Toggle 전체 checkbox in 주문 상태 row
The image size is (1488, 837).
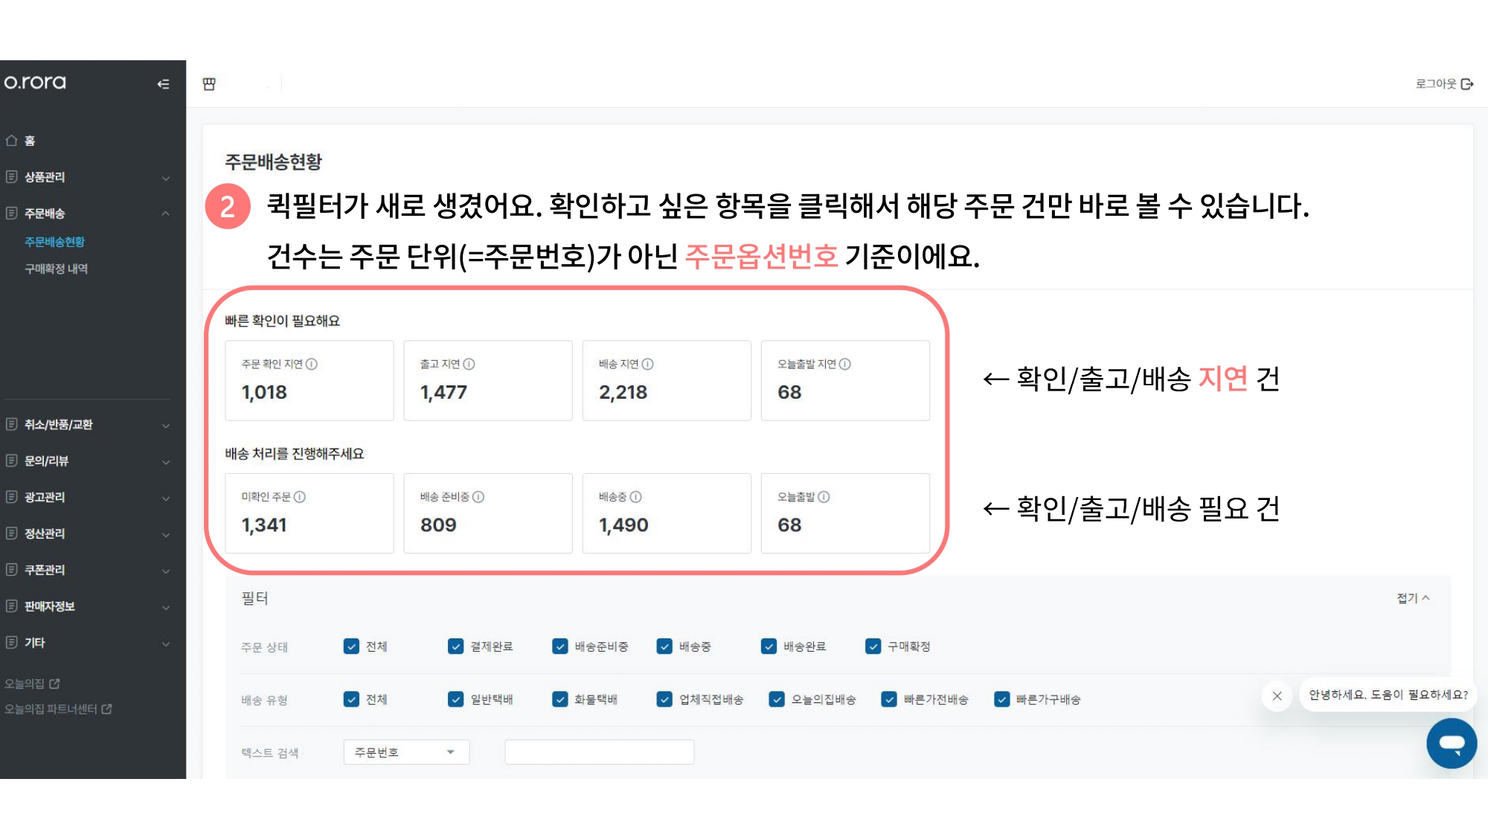point(351,646)
